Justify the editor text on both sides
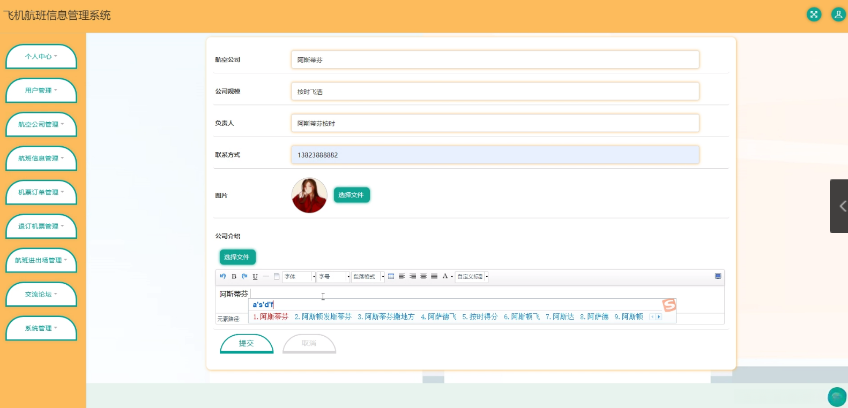Viewport: 848px width, 408px height. pos(434,276)
